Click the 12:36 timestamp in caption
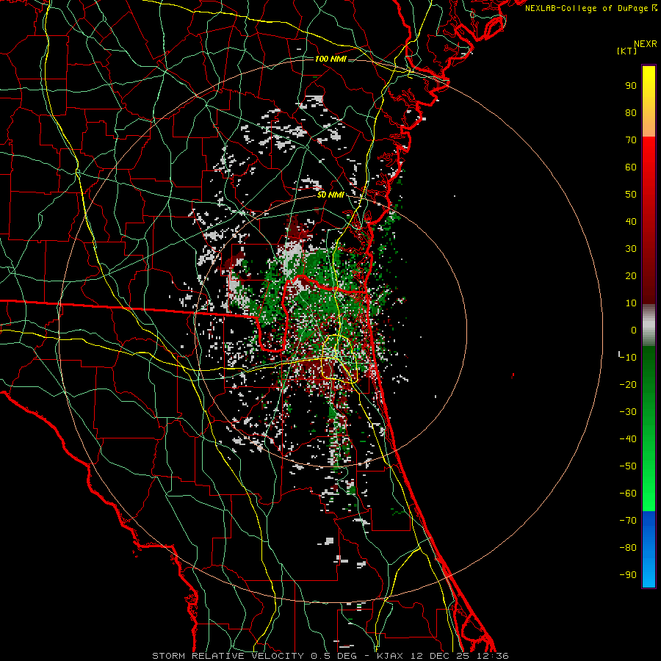The width and height of the screenshot is (661, 661). tap(492, 656)
